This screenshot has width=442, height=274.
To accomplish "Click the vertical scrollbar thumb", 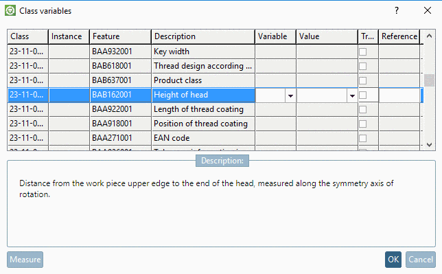I will [x=429, y=80].
